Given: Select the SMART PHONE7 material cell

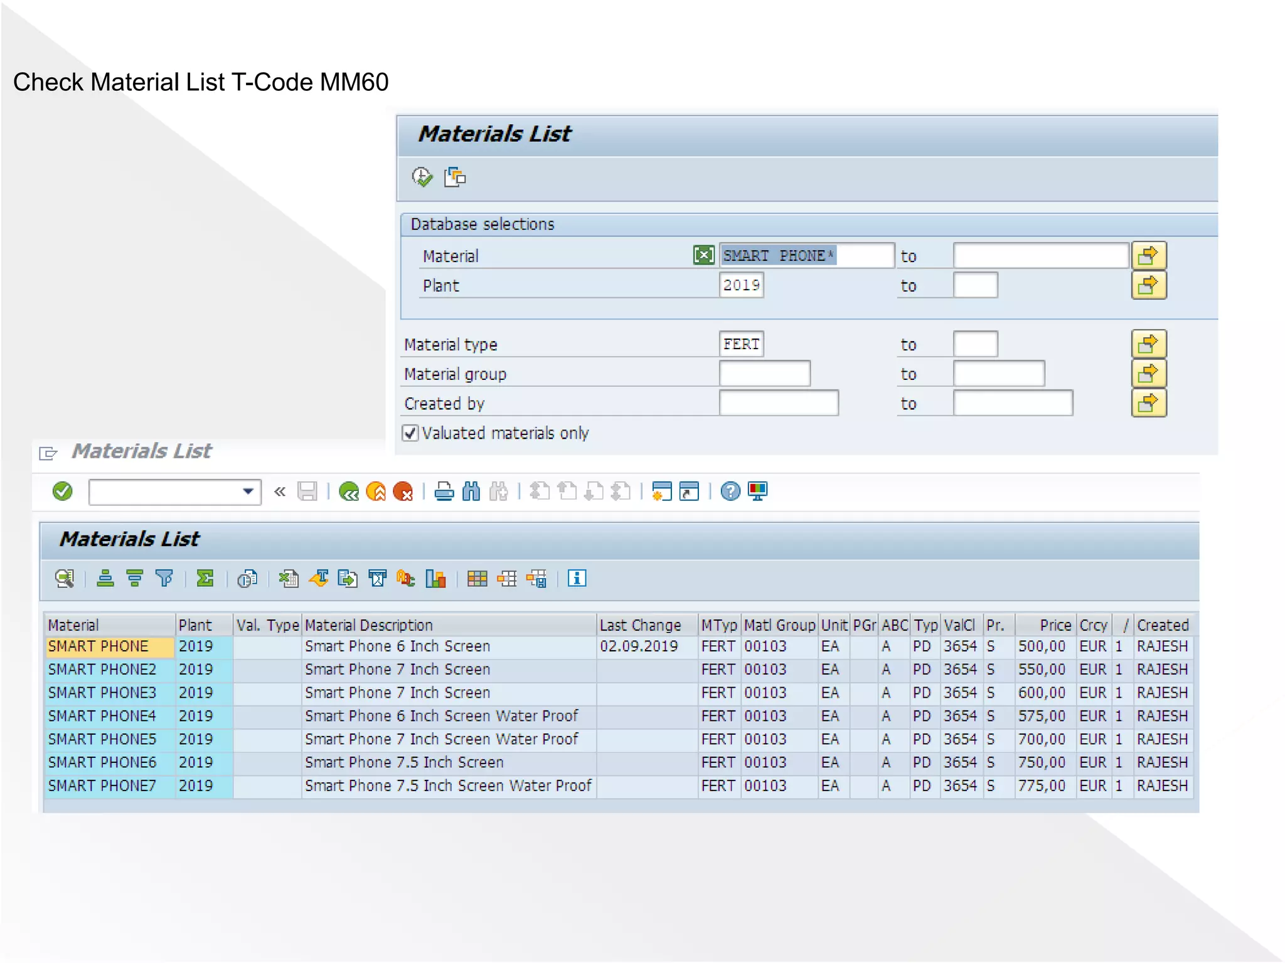Looking at the screenshot, I should click(110, 786).
